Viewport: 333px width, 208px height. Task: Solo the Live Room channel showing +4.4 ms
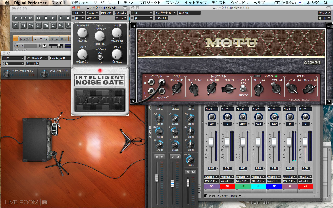click(x=157, y=157)
